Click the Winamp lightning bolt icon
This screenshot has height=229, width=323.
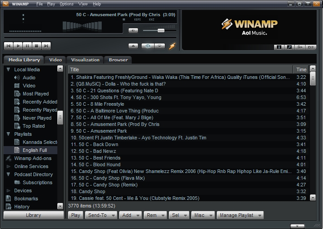point(172,46)
